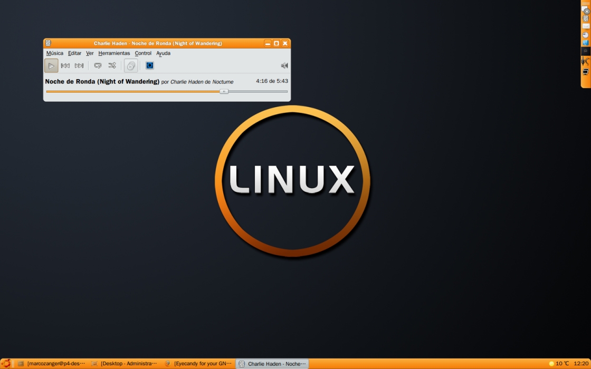Open the Ayuda menu
591x369 pixels.
click(163, 53)
